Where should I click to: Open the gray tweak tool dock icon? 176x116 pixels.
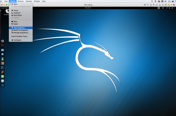point(3,81)
